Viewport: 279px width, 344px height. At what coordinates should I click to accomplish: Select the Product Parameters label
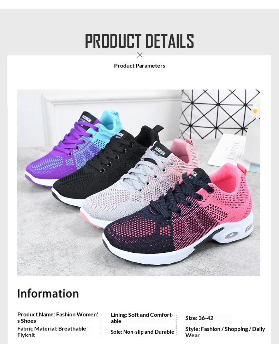click(139, 65)
